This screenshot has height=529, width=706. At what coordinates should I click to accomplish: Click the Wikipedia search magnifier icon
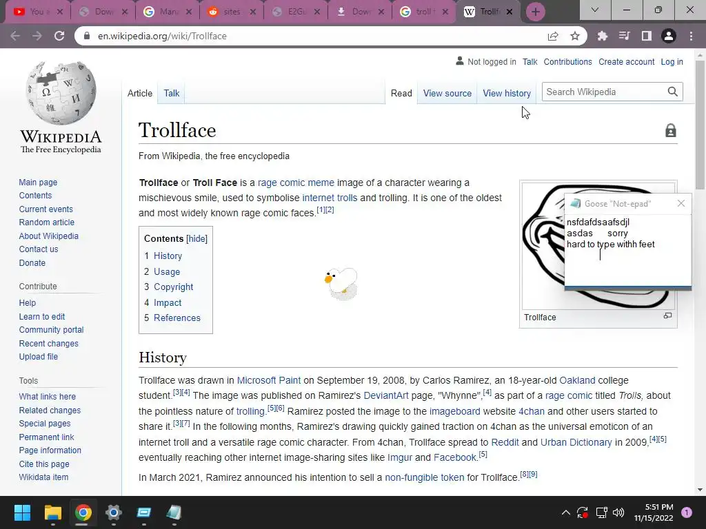[x=673, y=92]
